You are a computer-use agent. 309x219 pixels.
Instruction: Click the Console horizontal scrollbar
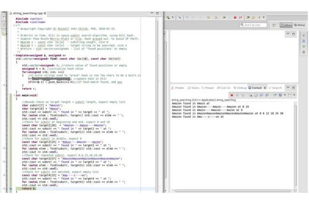[232, 191]
